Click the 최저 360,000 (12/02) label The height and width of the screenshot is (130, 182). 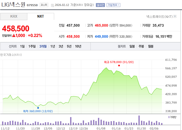(x=38, y=111)
